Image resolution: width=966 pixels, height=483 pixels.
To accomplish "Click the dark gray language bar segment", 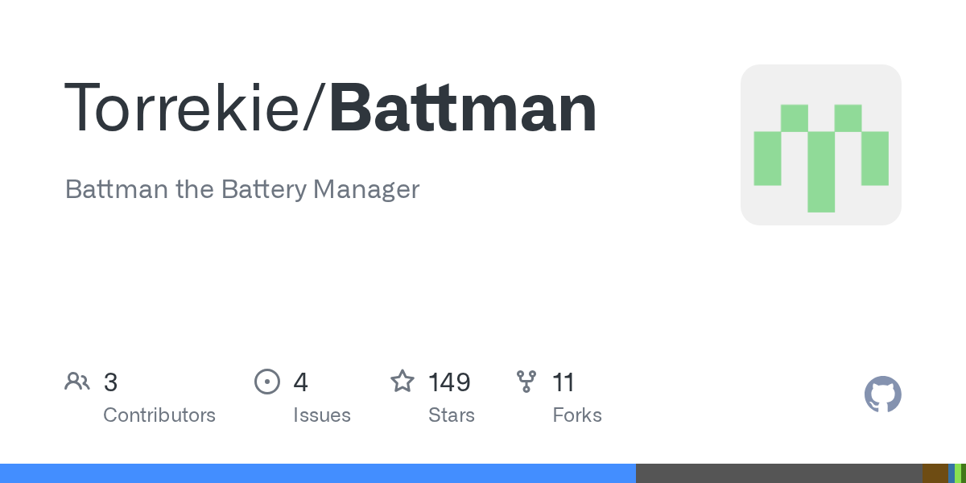I will coord(778,473).
